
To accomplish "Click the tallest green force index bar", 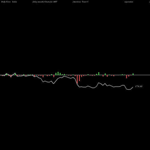I will point(58,73).
